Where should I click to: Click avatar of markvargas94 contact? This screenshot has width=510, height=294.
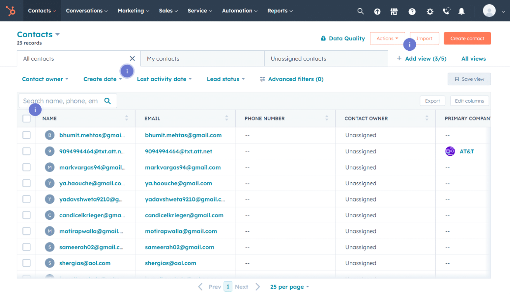50,167
